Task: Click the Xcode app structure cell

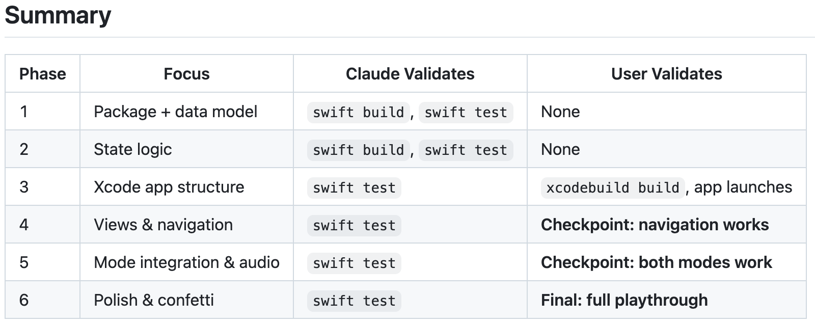Action: (169, 187)
